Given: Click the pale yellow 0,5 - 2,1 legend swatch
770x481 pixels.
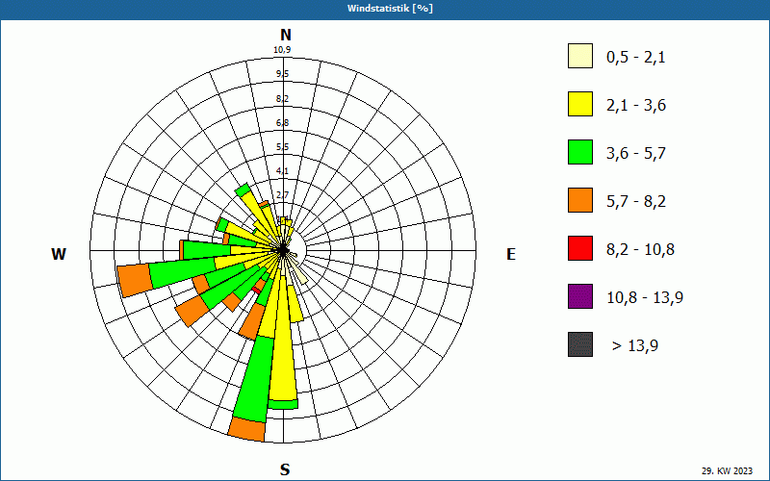Looking at the screenshot, I should click(580, 56).
